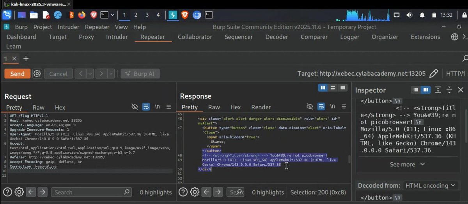The height and width of the screenshot is (204, 468).
Task: Focus the Request search field
Action: 90,192
